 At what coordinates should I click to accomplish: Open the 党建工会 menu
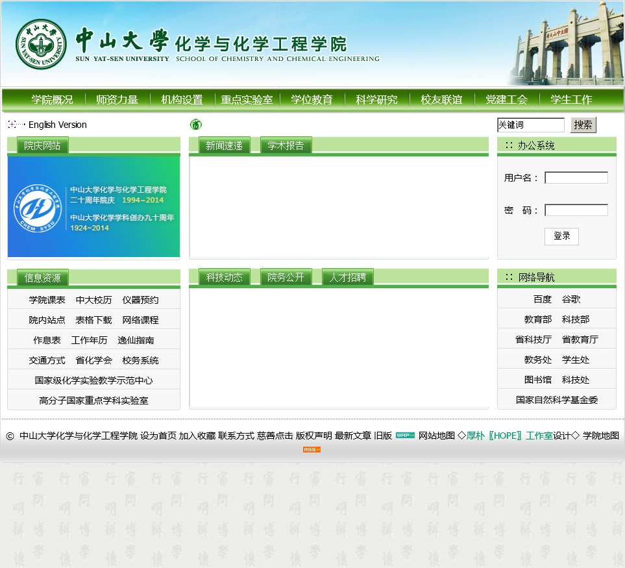click(507, 100)
